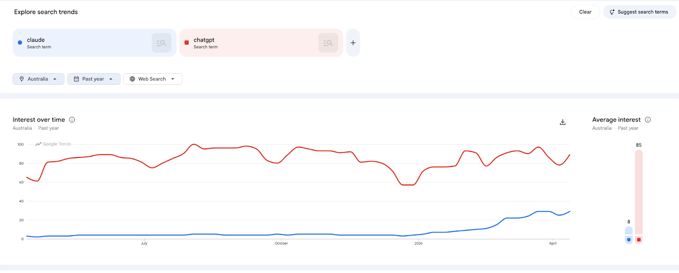Click the search-explore icon on the claude chip
Screen dimensions: 679x273
[x=161, y=43]
